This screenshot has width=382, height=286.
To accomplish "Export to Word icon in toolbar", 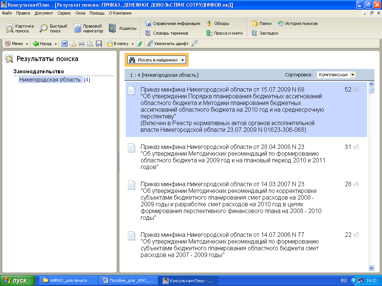I will point(65,44).
